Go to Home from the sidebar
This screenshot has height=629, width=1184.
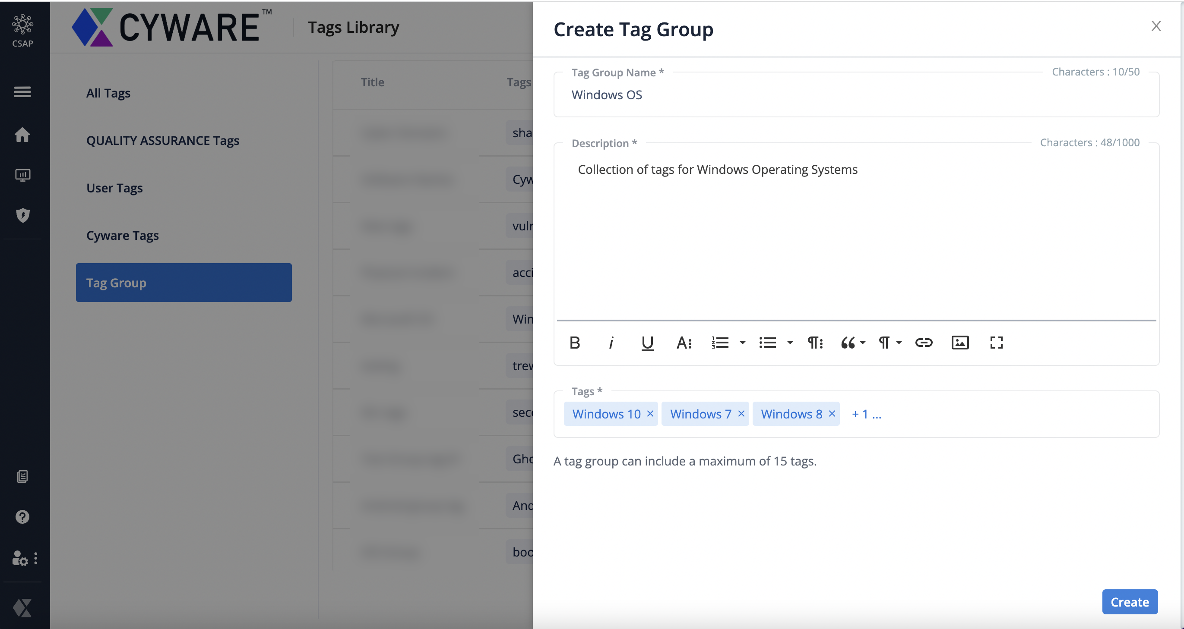click(22, 135)
